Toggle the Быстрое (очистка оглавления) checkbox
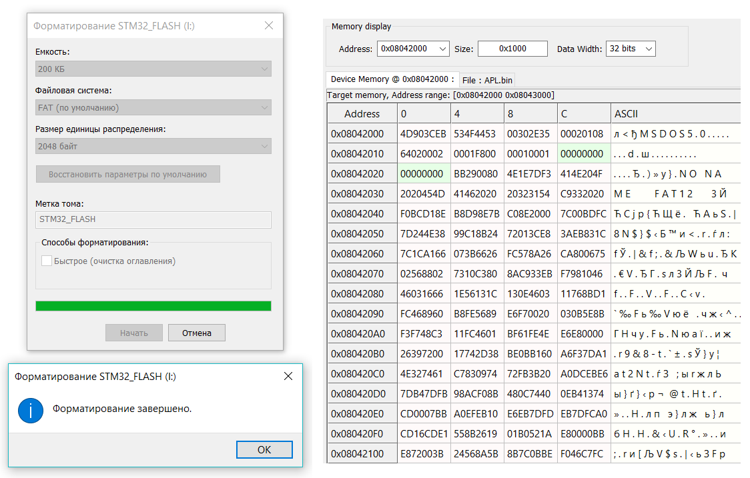The width and height of the screenshot is (750, 478). click(x=47, y=261)
